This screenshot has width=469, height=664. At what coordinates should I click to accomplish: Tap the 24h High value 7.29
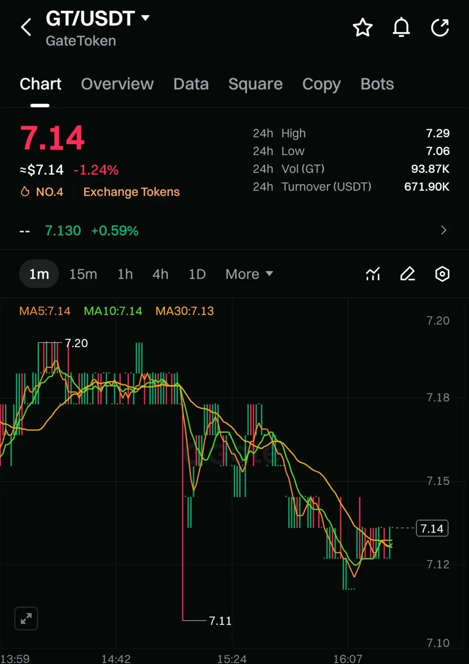click(x=438, y=133)
